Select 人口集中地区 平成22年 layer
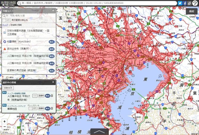Screen dimensions: 199x135 coord(29,63)
